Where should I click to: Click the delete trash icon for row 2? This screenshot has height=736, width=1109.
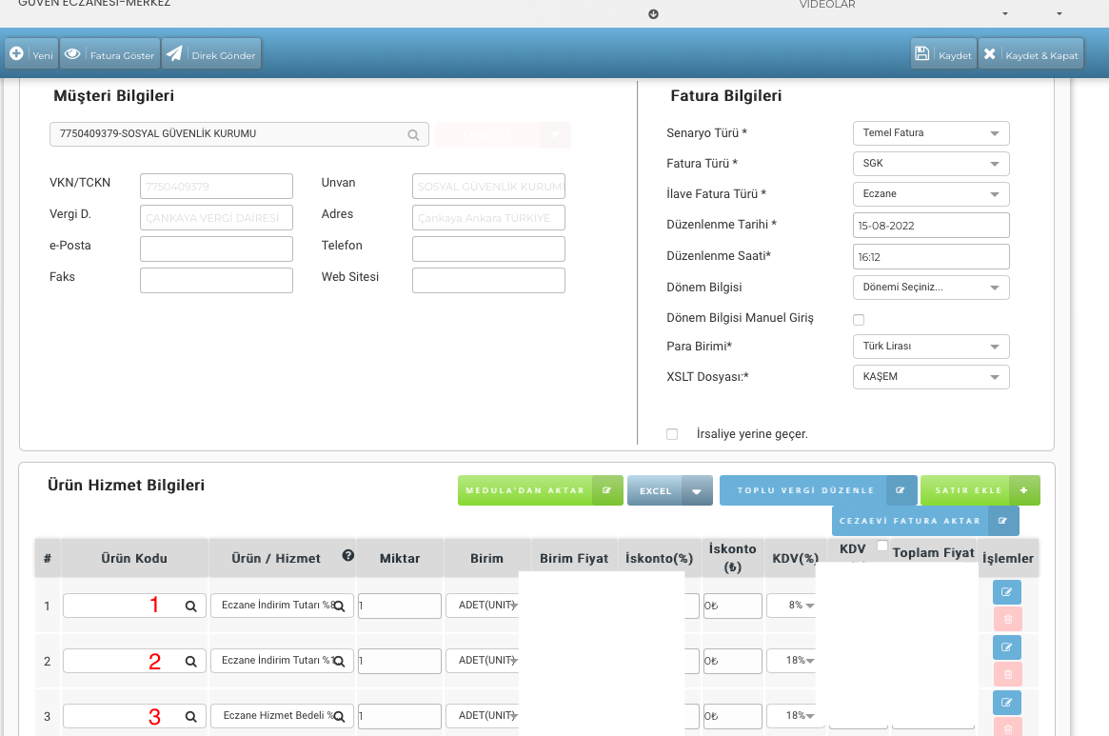pyautogui.click(x=1006, y=675)
